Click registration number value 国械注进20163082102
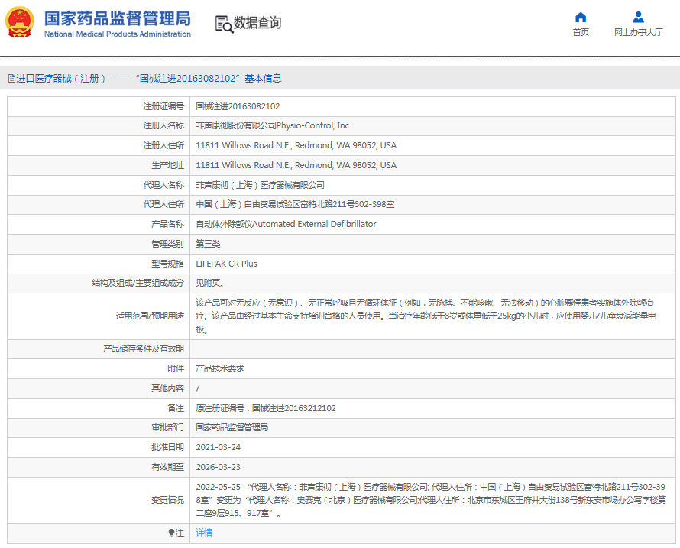The image size is (680, 548). coord(238,106)
